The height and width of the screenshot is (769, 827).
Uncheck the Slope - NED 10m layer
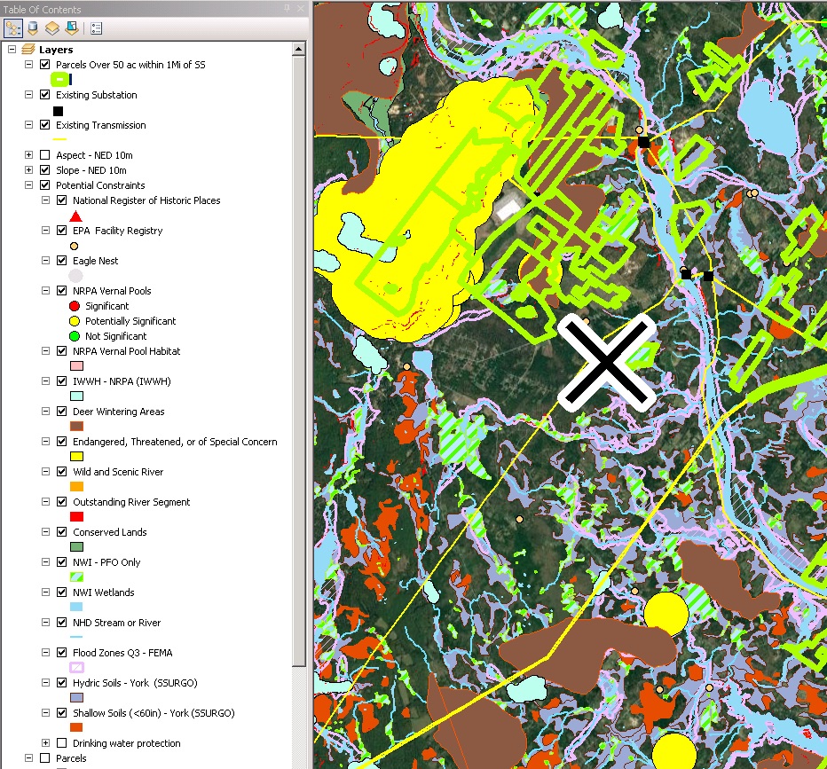coord(45,169)
